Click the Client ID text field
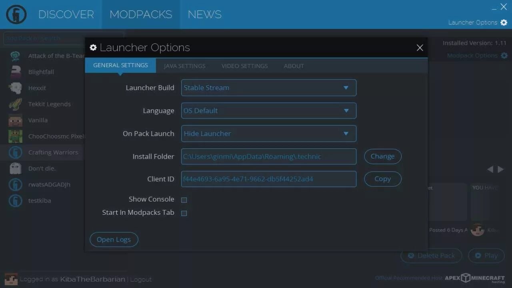The width and height of the screenshot is (512, 288). point(268,179)
